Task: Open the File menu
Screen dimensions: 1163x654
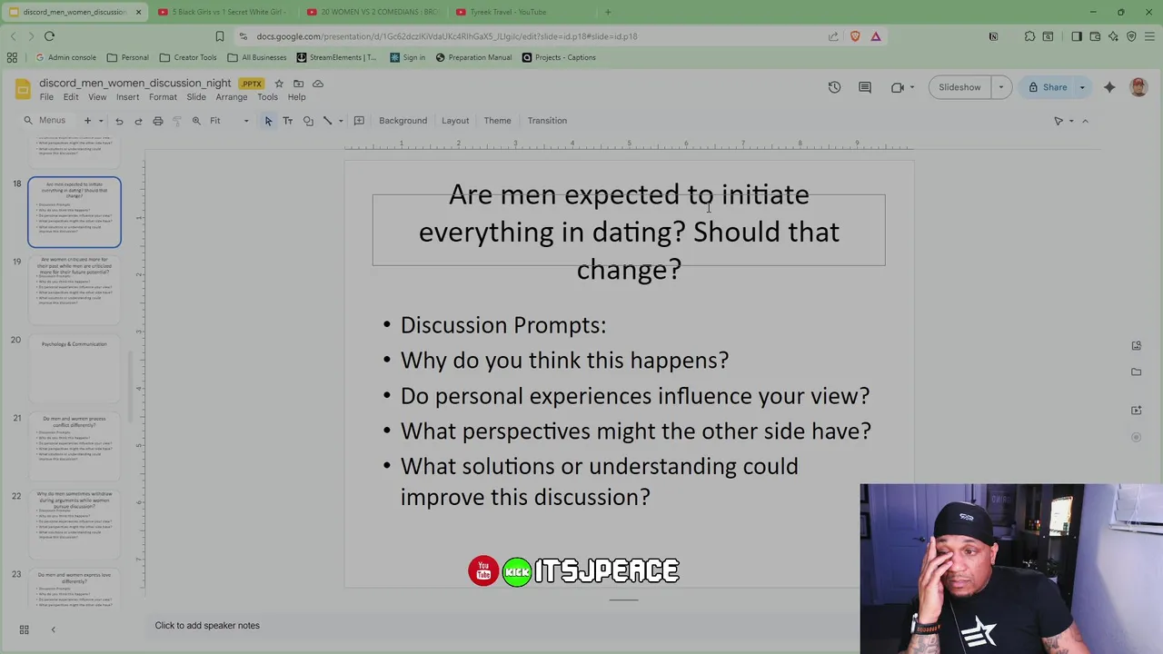Action: [46, 97]
